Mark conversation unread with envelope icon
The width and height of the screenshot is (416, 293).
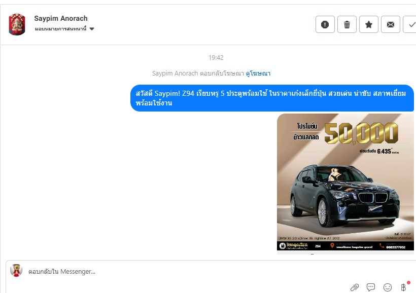pyautogui.click(x=390, y=24)
